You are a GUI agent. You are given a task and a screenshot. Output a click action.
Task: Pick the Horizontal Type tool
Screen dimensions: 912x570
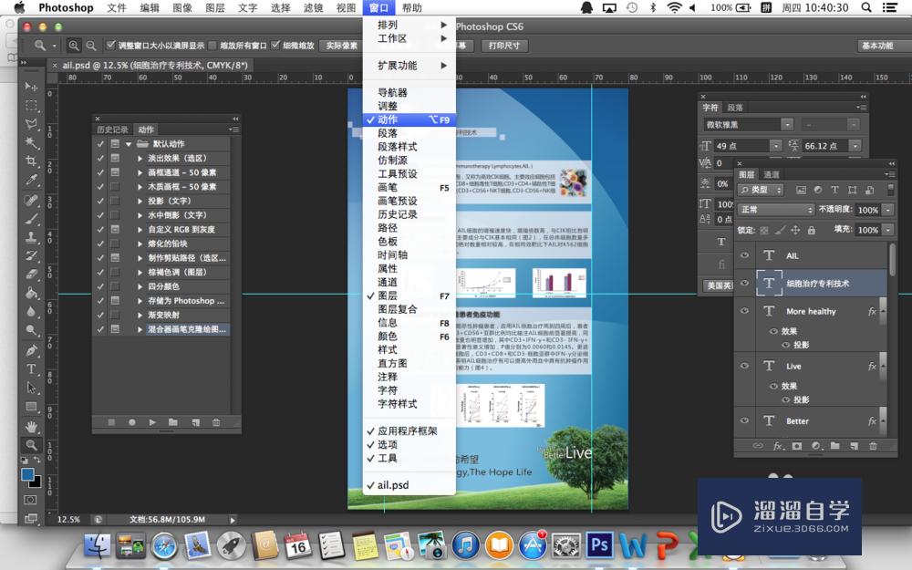tap(32, 369)
